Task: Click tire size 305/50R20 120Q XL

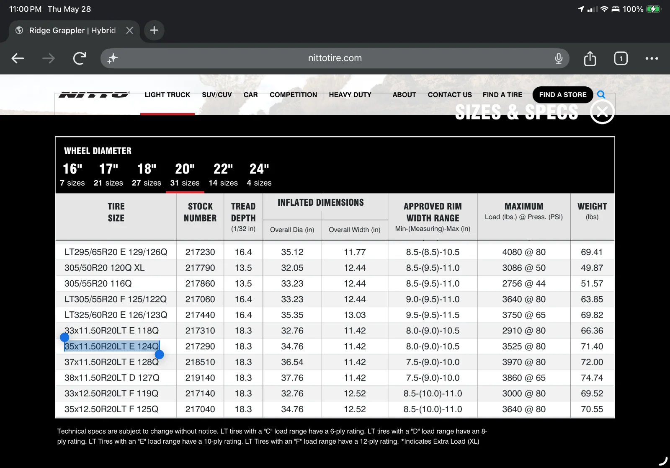Action: click(105, 268)
